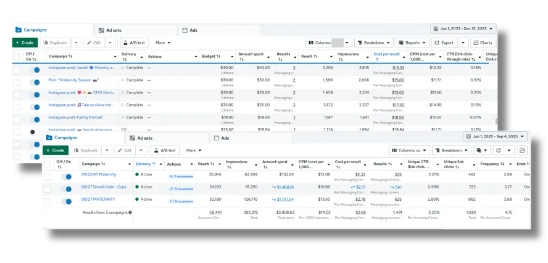Click the Post: "Maternity Session" campaign link
This screenshot has height=263, width=548.
73,80
